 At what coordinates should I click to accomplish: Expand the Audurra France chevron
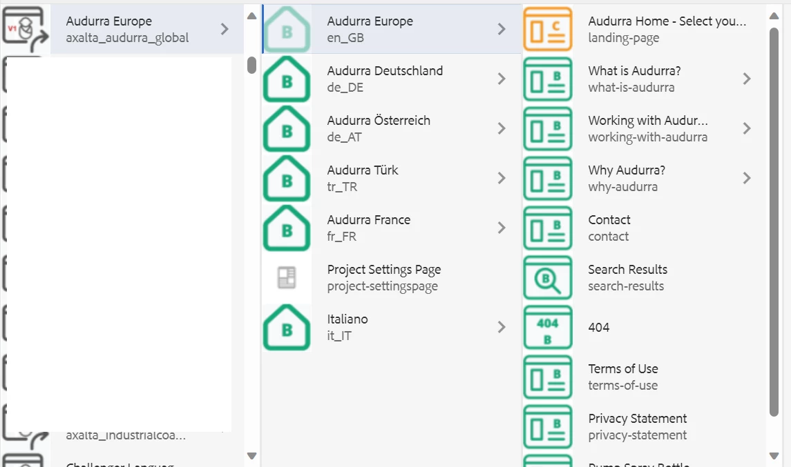coord(502,228)
